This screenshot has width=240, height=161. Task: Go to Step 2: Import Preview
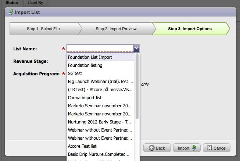(116, 29)
